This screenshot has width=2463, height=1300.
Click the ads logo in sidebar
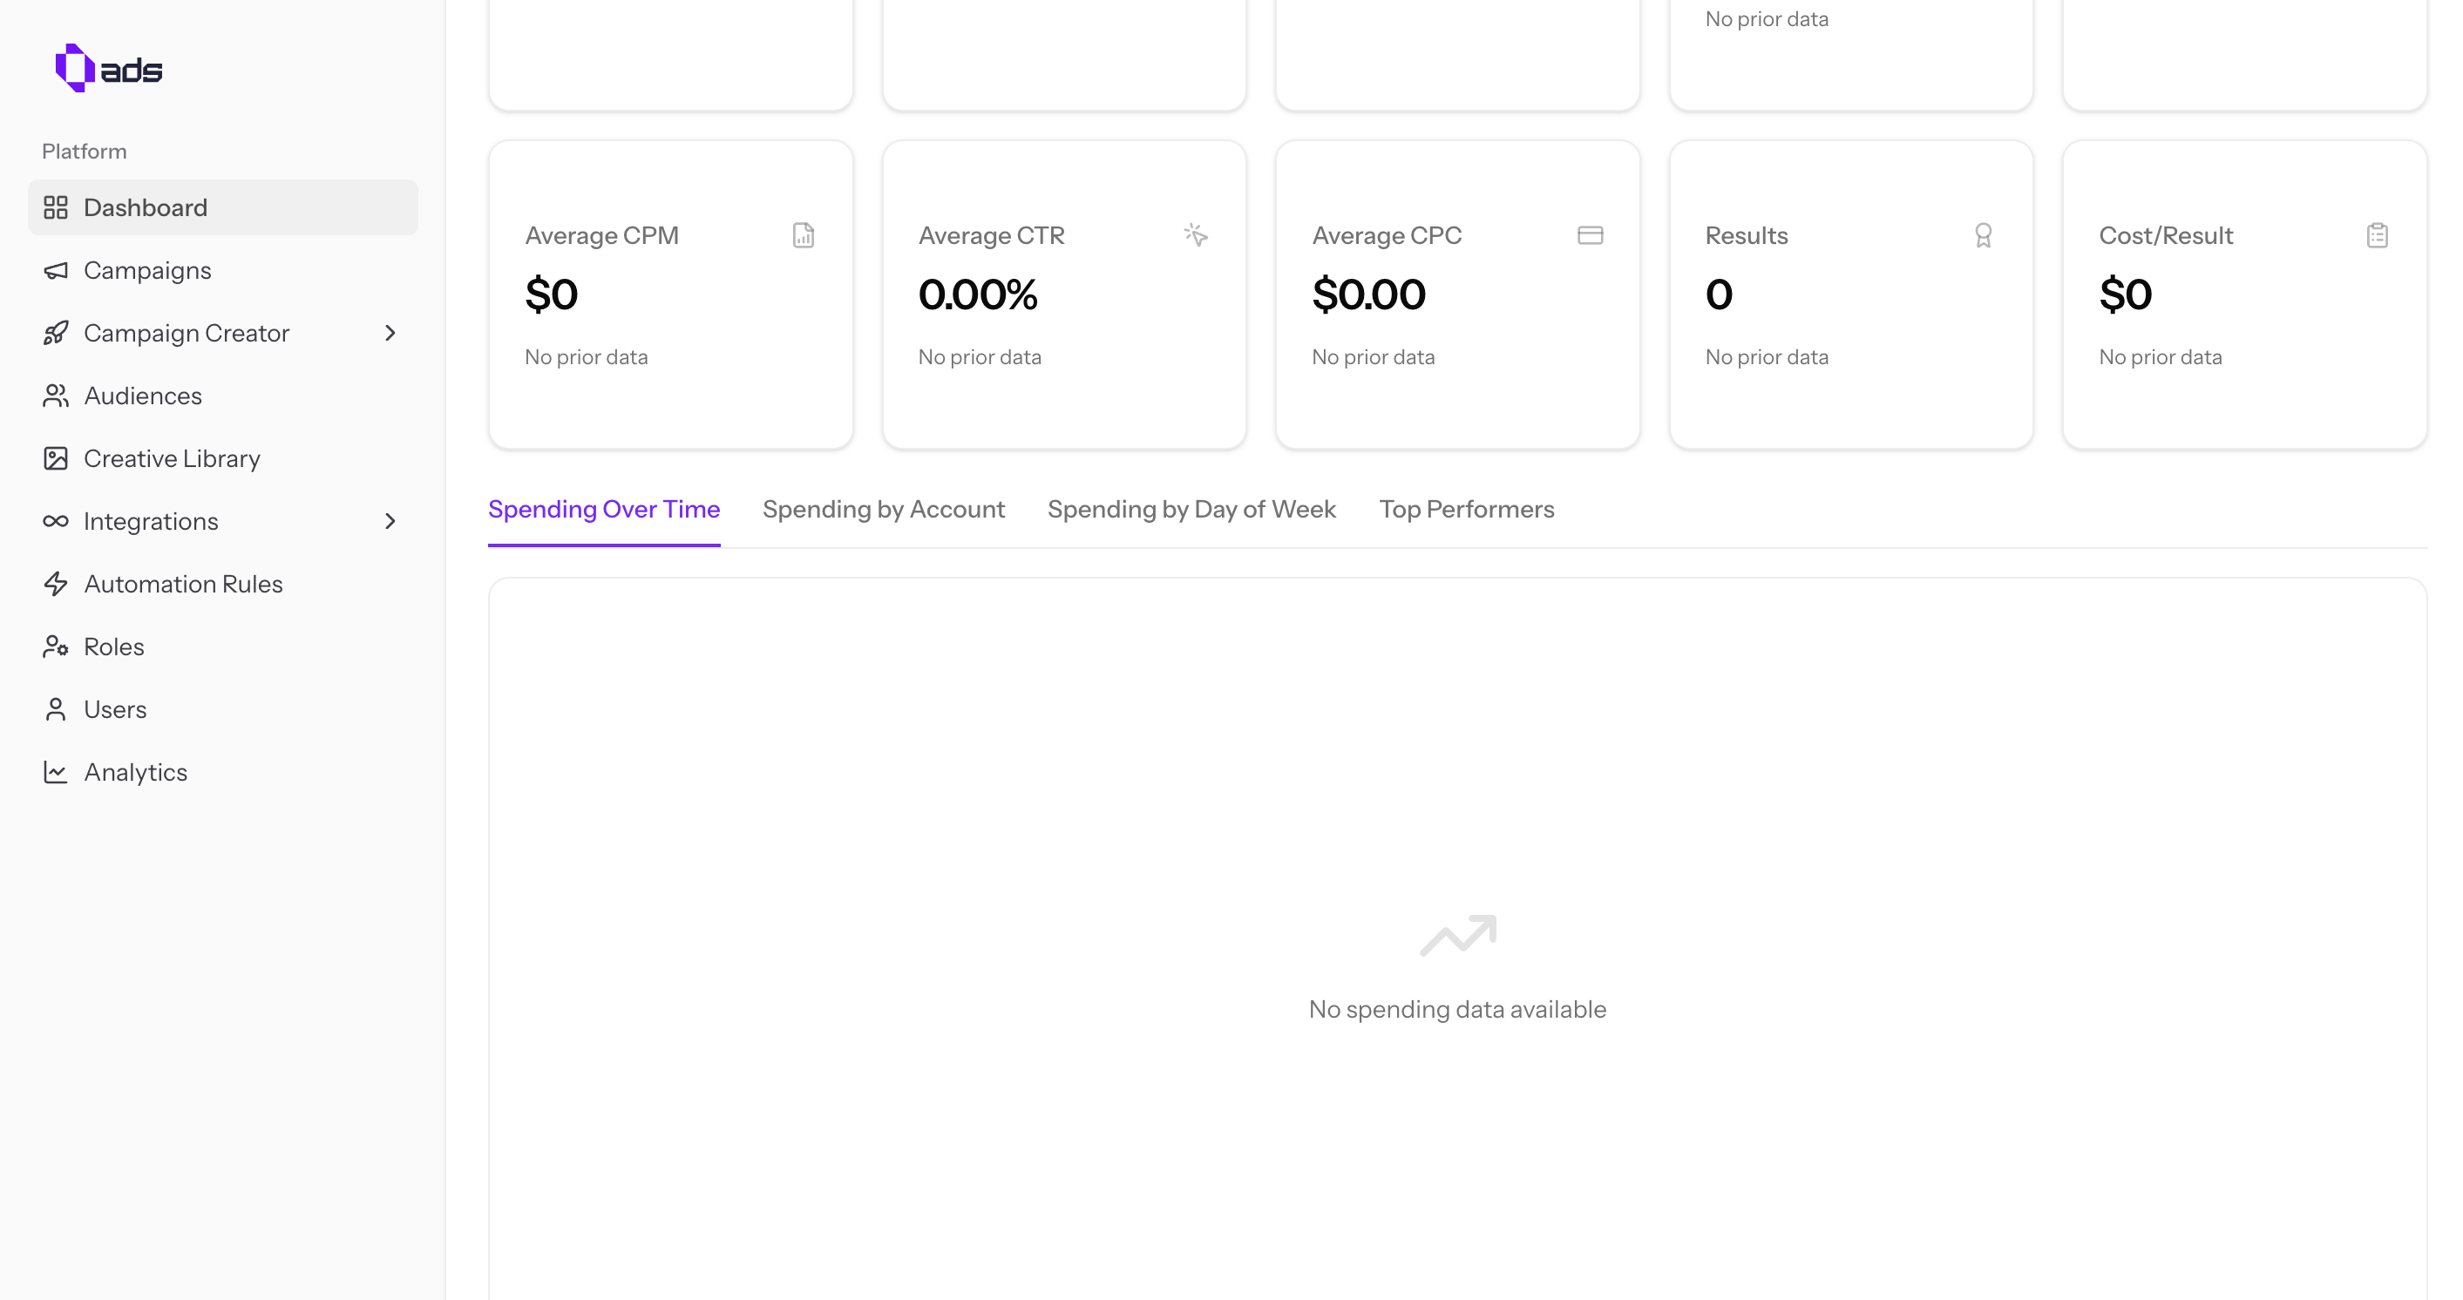(x=110, y=67)
